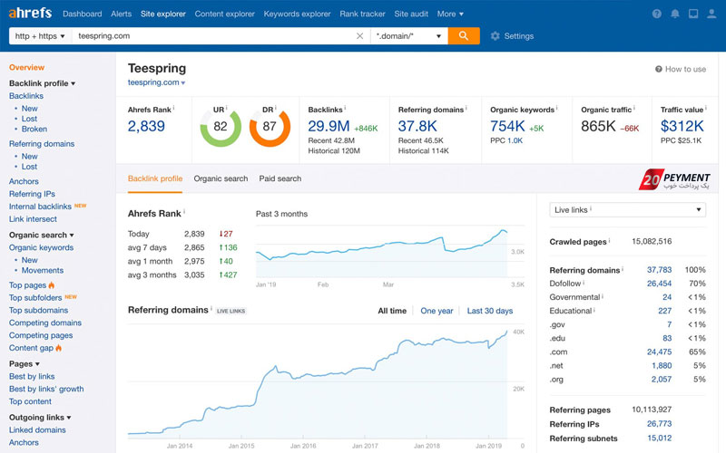This screenshot has height=453, width=726.
Task: Click the 29.9M Backlinks value
Action: (329, 126)
